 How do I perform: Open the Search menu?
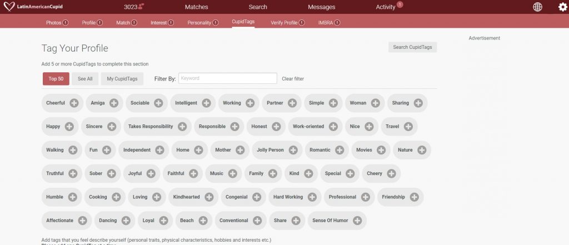(258, 7)
